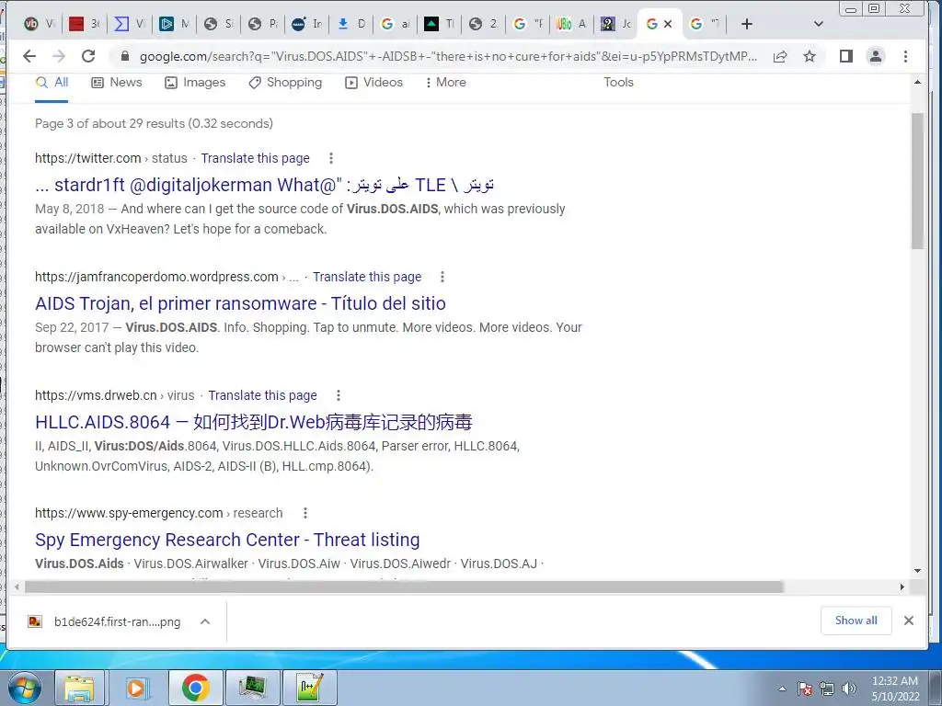This screenshot has width=942, height=706.
Task: Open the stardr1ft @digitaljokerman tweet result
Action: click(x=264, y=185)
